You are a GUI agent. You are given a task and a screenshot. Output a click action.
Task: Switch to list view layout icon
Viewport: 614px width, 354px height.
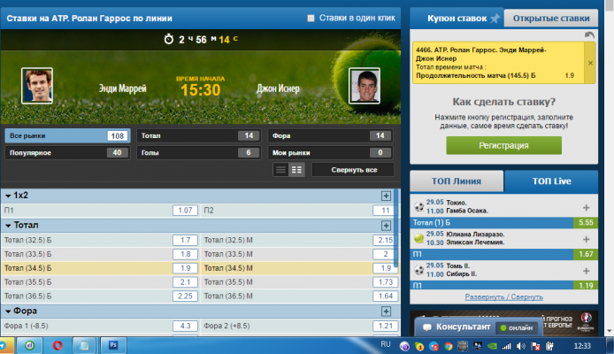point(280,170)
